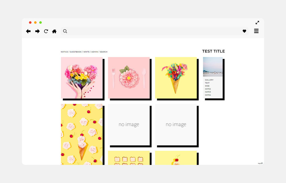Screen dimensions: 286x183
Task: Click the TEST TITLE heading
Action: (213, 51)
